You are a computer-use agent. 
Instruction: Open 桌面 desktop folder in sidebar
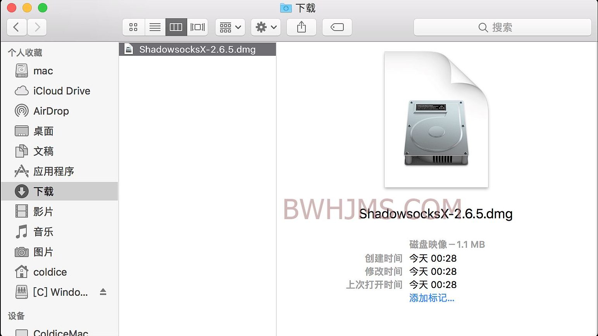click(60, 131)
